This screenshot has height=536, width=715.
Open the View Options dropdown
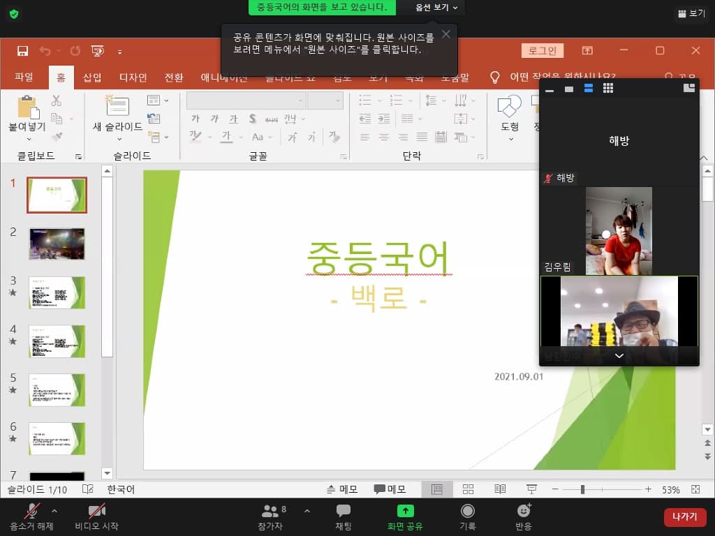coord(436,7)
